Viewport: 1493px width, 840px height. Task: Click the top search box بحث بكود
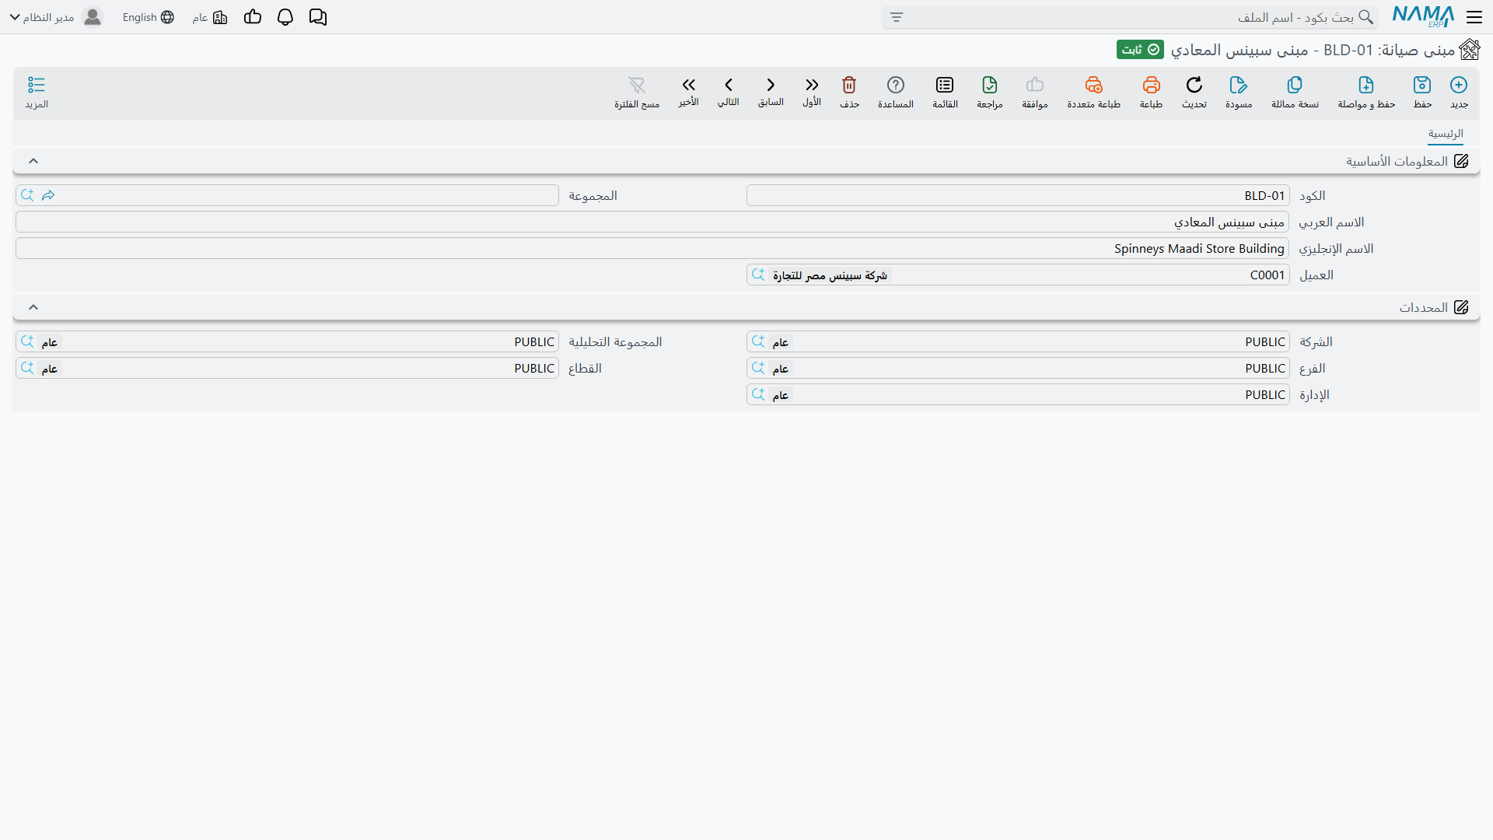click(x=1131, y=17)
